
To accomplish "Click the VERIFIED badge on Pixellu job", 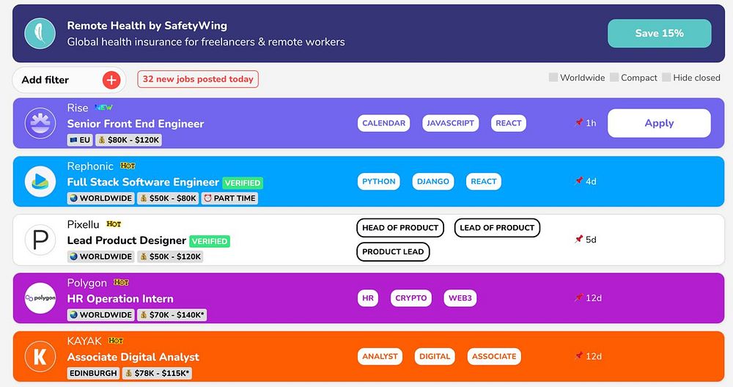I will [210, 241].
